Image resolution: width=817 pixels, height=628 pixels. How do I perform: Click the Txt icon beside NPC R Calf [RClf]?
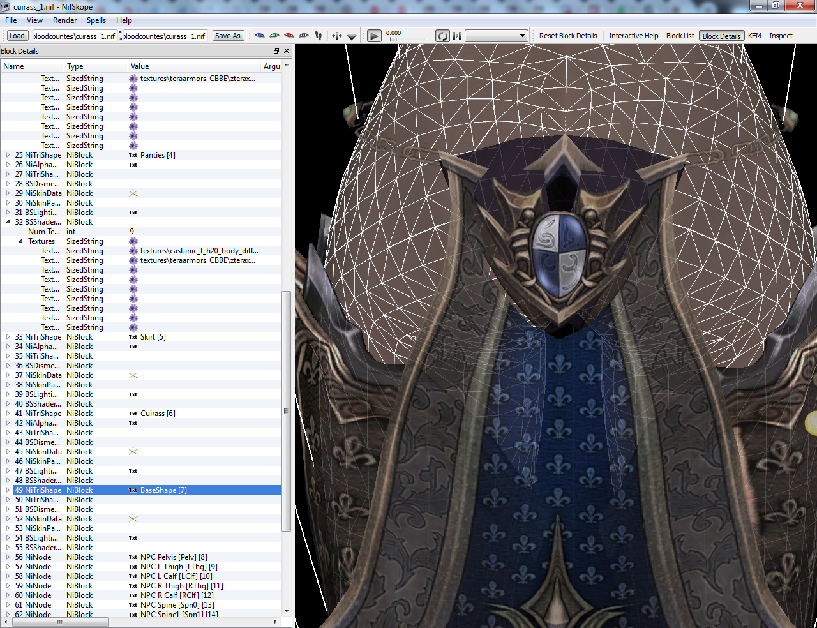click(133, 595)
